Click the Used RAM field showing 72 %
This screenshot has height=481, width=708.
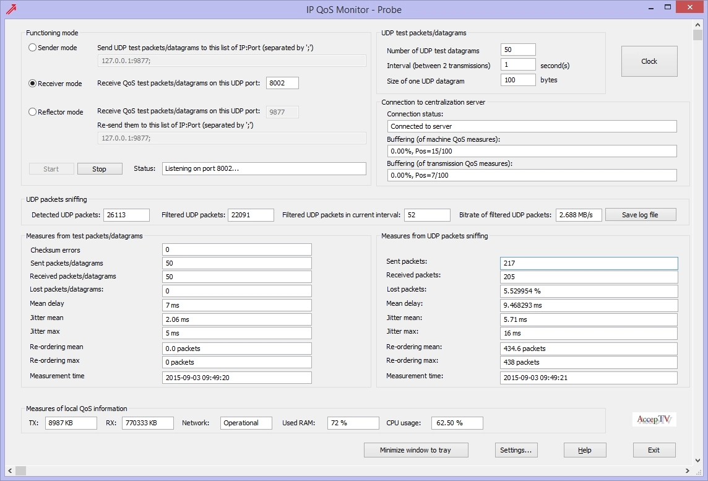click(x=353, y=423)
